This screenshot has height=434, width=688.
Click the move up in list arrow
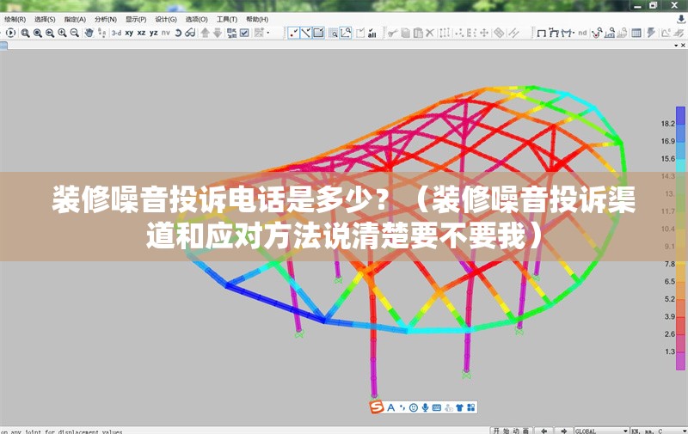tap(205, 33)
